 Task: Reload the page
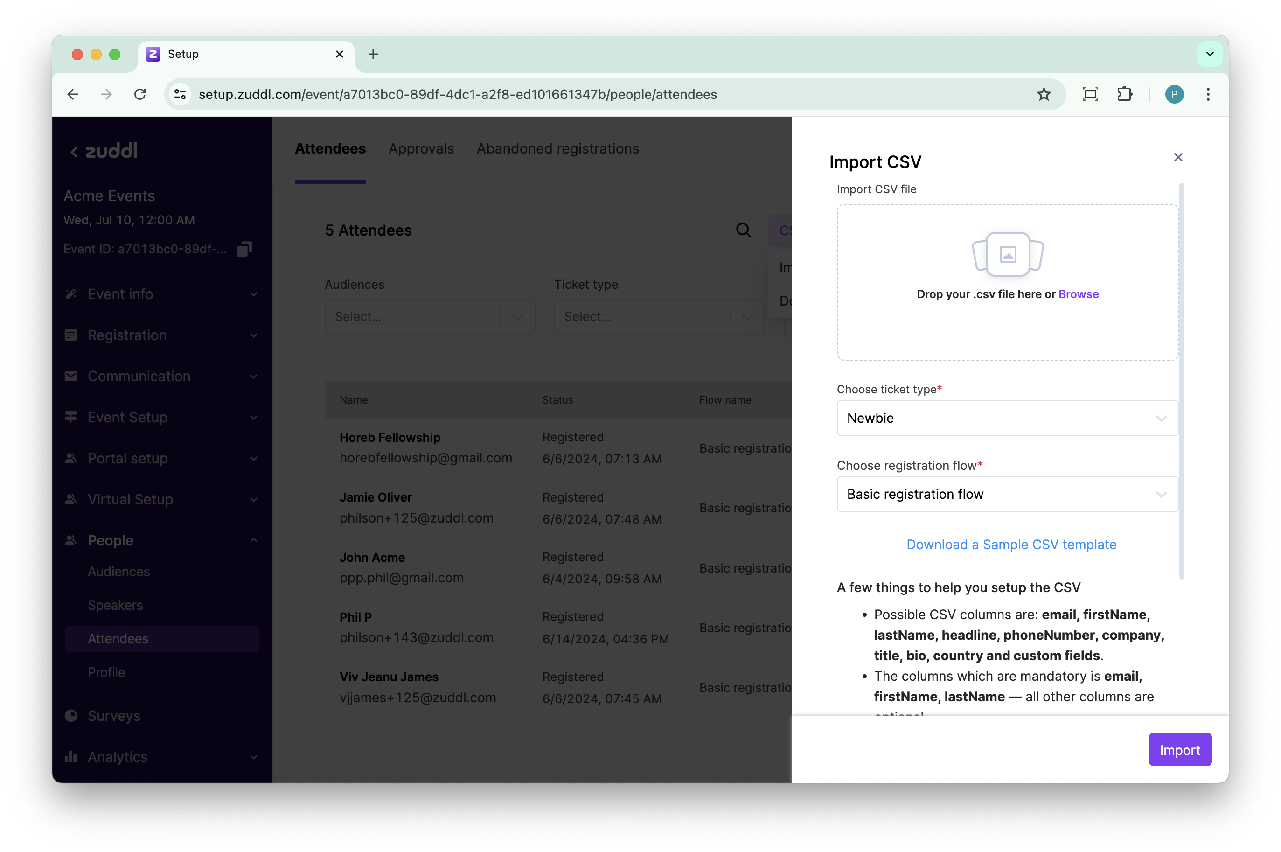pyautogui.click(x=140, y=95)
